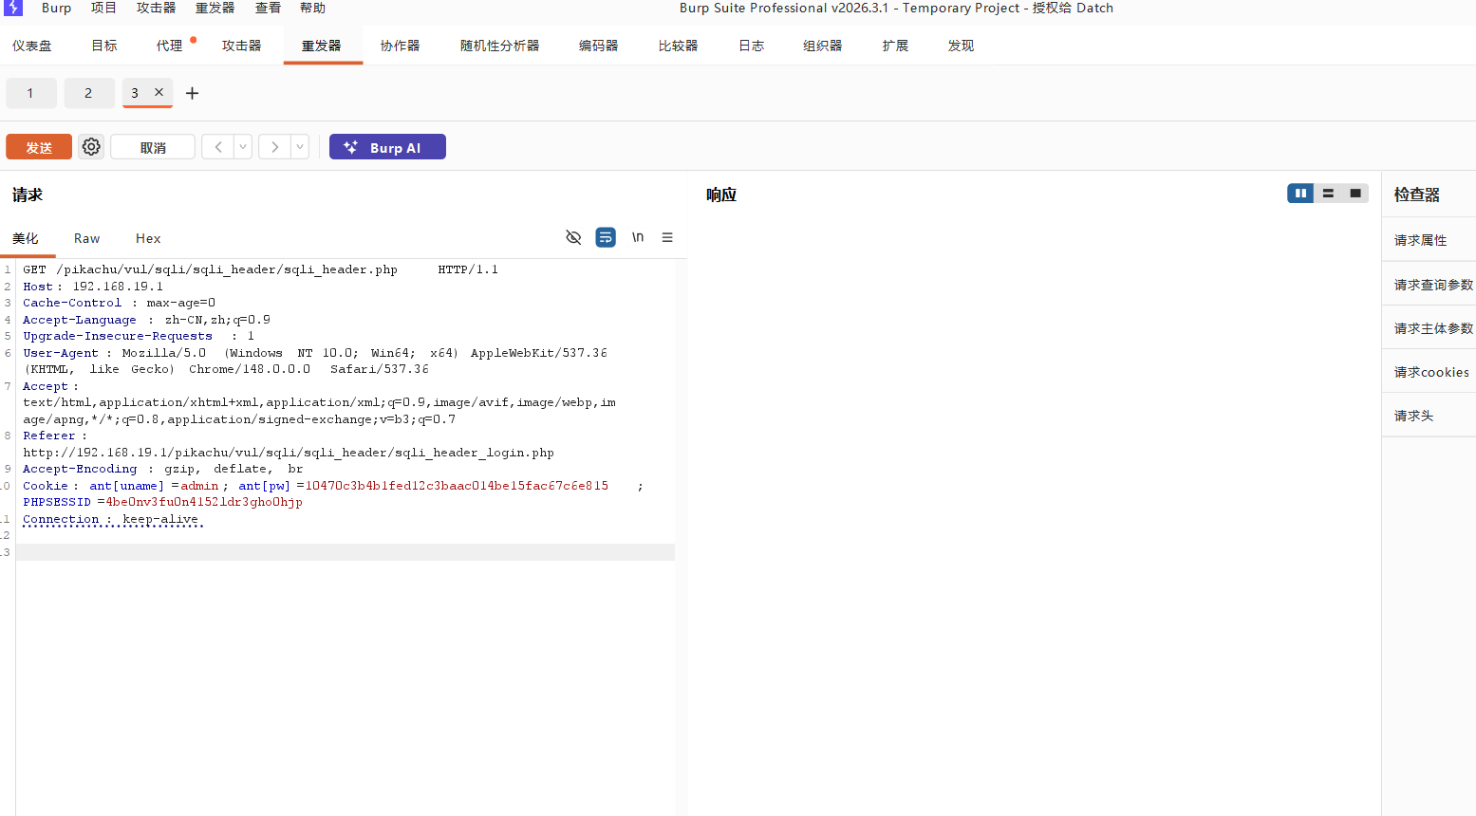Image resolution: width=1476 pixels, height=816 pixels.
Task: Expand the back history dropdown arrow
Action: click(x=243, y=147)
